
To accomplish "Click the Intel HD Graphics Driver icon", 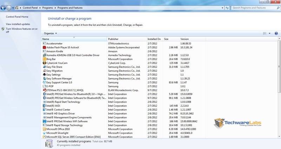I will (x=44, y=113).
